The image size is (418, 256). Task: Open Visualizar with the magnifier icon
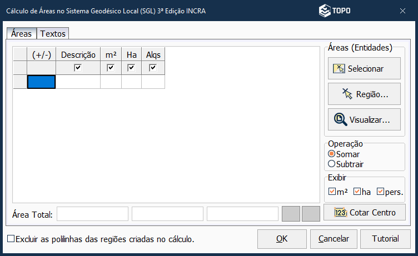[x=340, y=119]
